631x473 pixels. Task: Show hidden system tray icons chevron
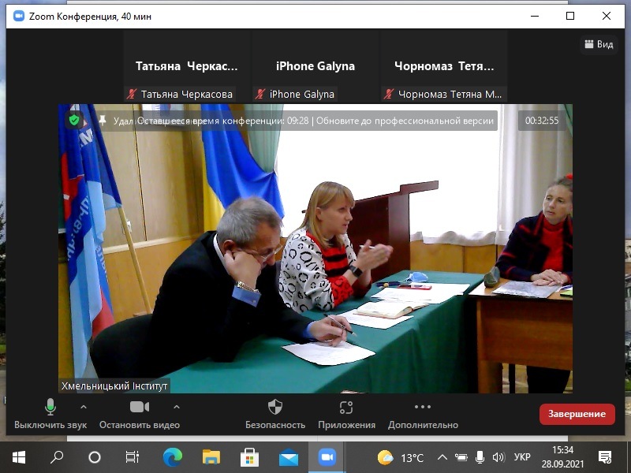(x=442, y=457)
